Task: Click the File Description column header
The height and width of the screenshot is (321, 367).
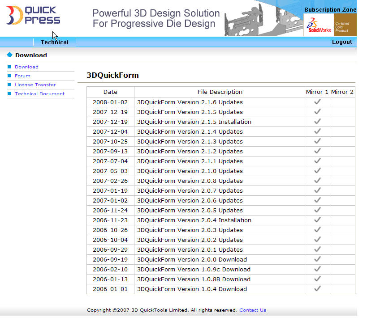Action: point(220,92)
